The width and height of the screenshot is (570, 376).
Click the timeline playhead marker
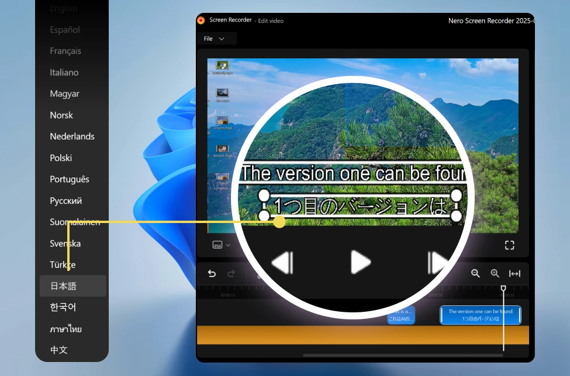click(x=503, y=288)
